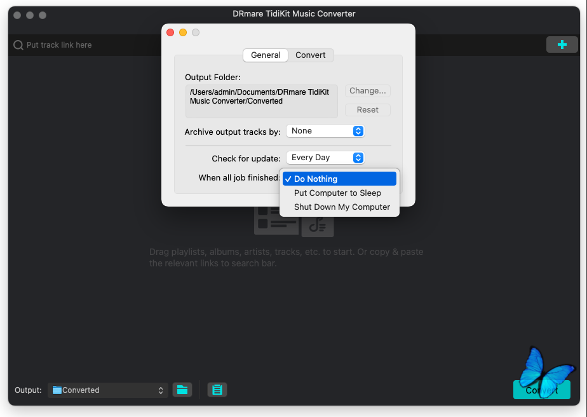Image resolution: width=587 pixels, height=417 pixels.
Task: Open Archive output tracks by dropdown
Action: coord(325,131)
